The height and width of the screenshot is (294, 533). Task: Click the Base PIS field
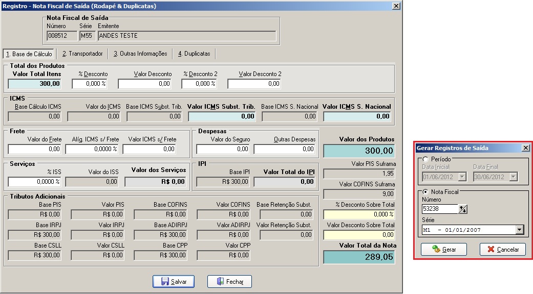(35, 214)
